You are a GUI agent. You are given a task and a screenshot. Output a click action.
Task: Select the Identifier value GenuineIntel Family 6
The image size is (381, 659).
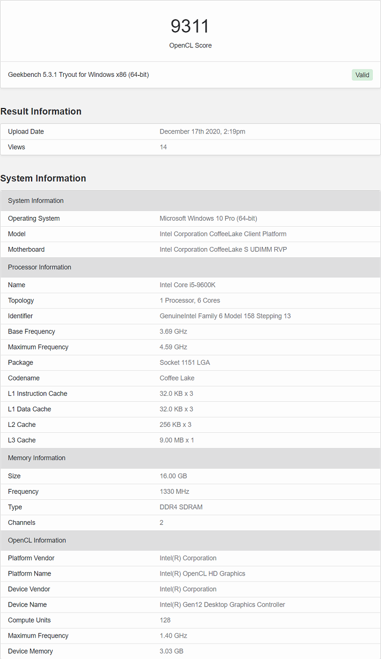click(225, 316)
